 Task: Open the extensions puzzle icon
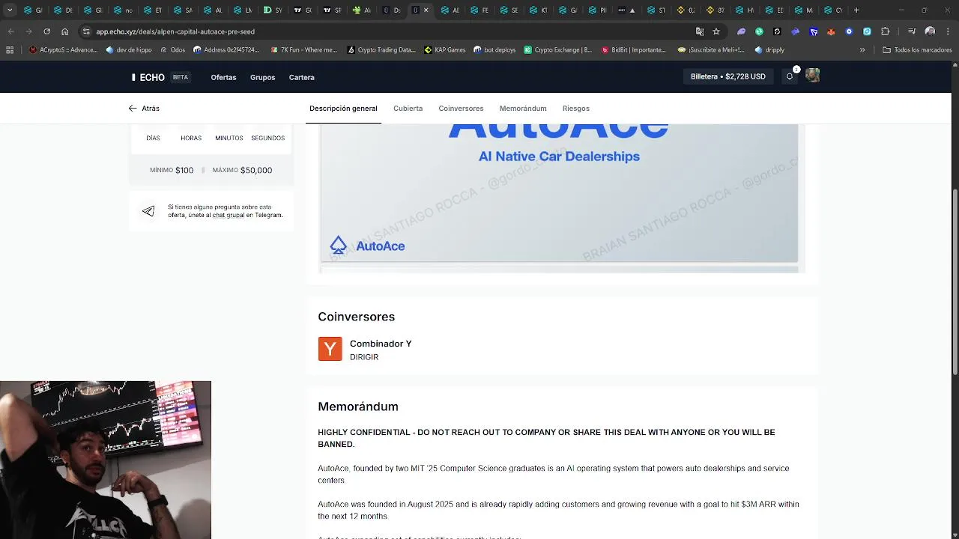pyautogui.click(x=886, y=31)
